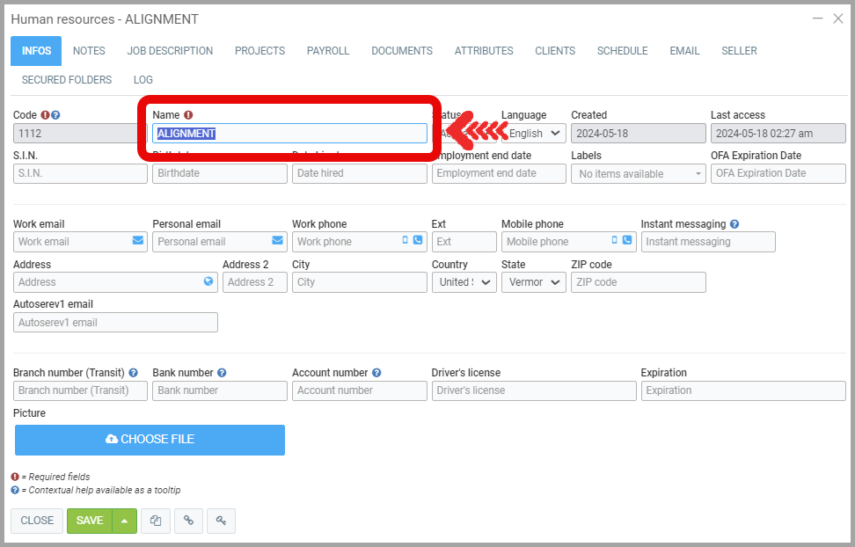Expand the Labels dropdown
This screenshot has height=547, width=855.
point(638,174)
